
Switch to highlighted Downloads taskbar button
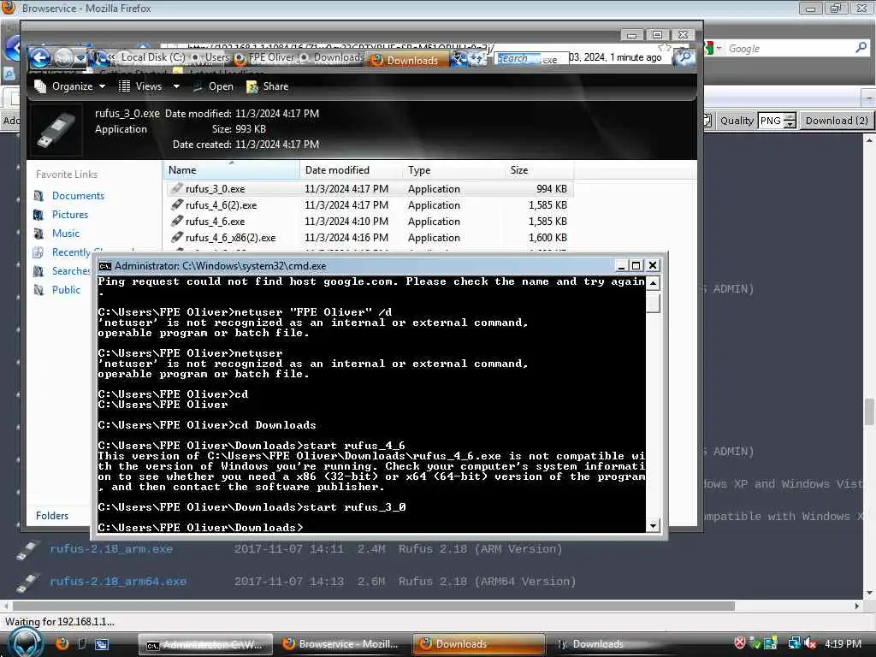pos(479,644)
